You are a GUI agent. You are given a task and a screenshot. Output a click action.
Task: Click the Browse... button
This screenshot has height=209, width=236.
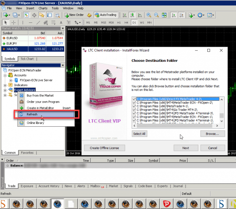(x=212, y=134)
